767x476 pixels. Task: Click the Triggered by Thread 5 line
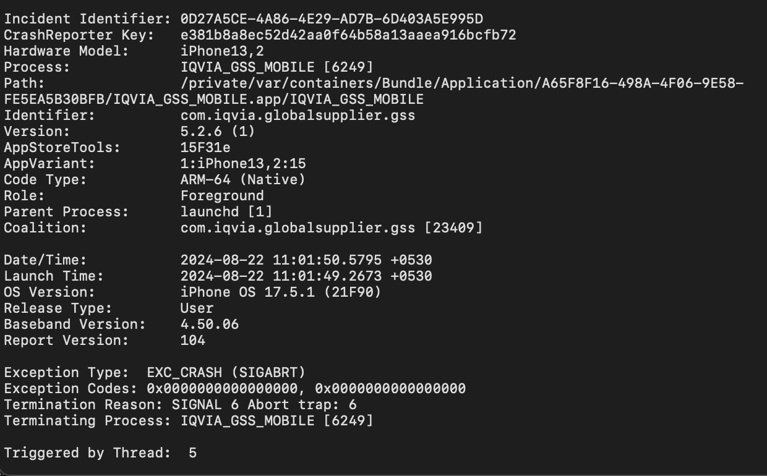(x=100, y=453)
